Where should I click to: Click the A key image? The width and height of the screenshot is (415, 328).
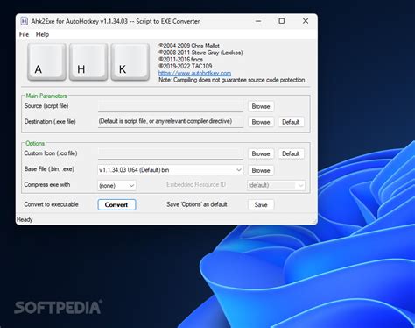tap(46, 61)
